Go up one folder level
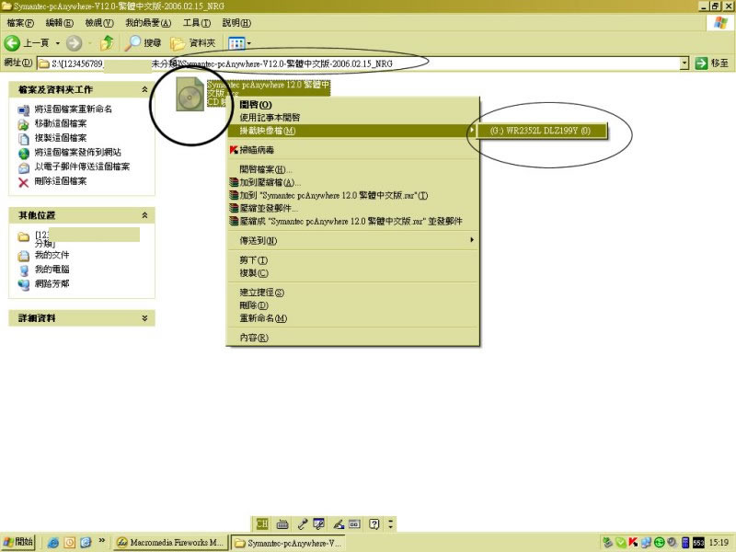This screenshot has width=736, height=552. pyautogui.click(x=107, y=43)
